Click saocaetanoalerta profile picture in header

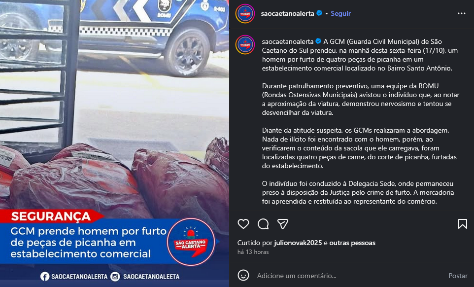(x=245, y=14)
